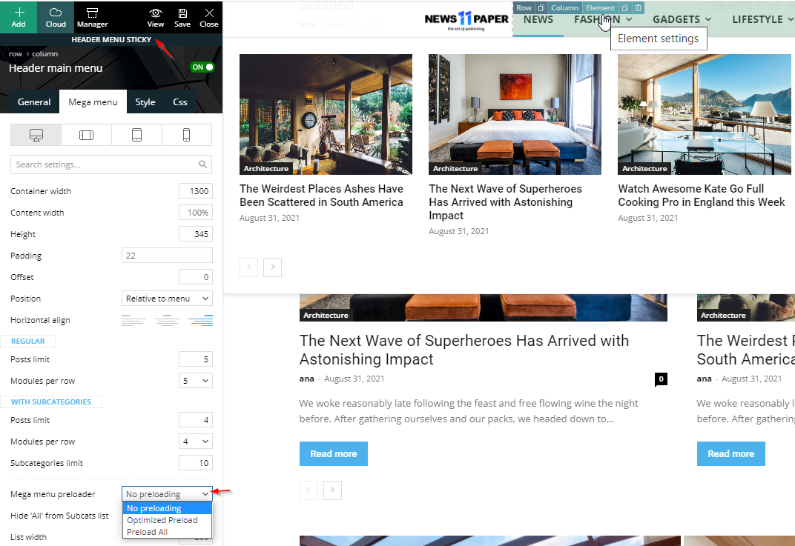Viewport: 795px width, 546px height.
Task: Switch to the Style tab
Action: (x=145, y=101)
